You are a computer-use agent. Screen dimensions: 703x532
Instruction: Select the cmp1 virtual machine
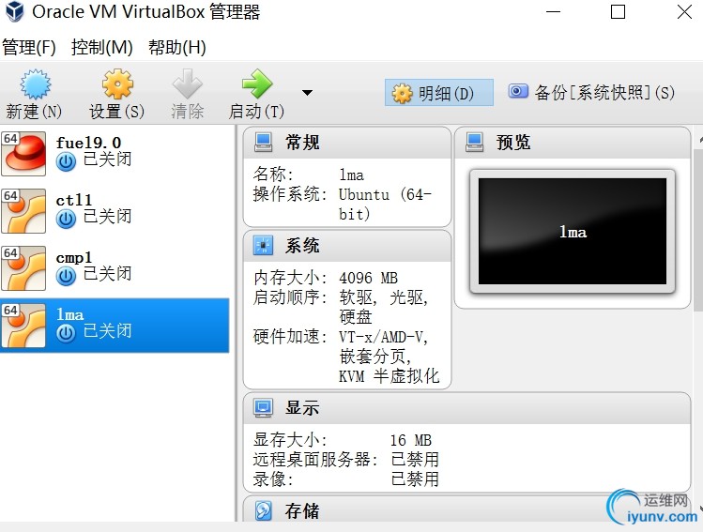point(115,268)
